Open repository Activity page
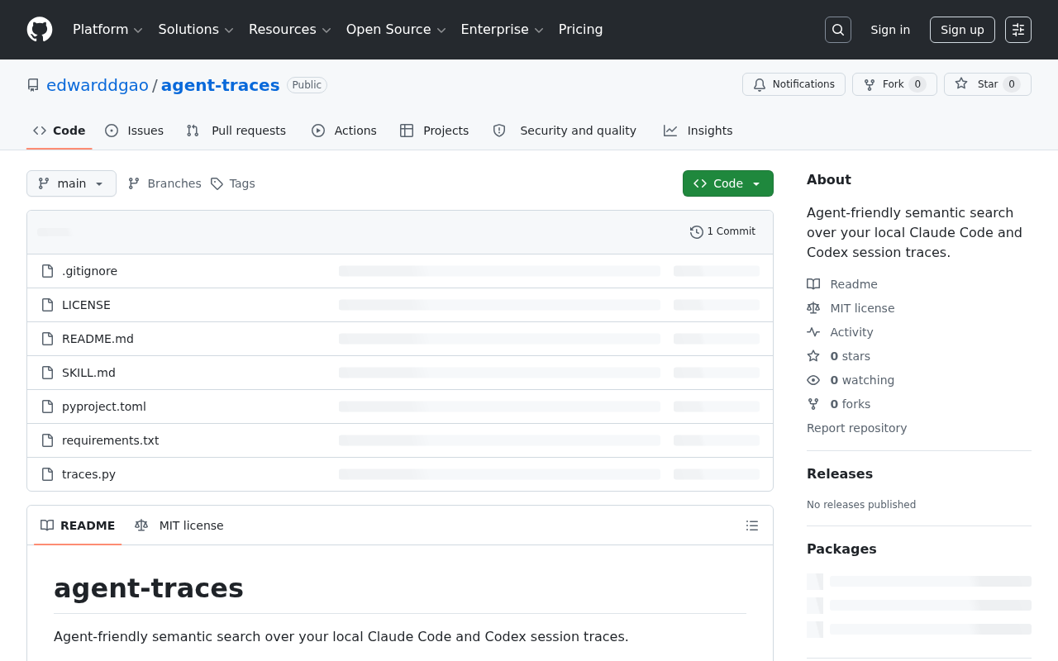1058x661 pixels. pos(840,332)
